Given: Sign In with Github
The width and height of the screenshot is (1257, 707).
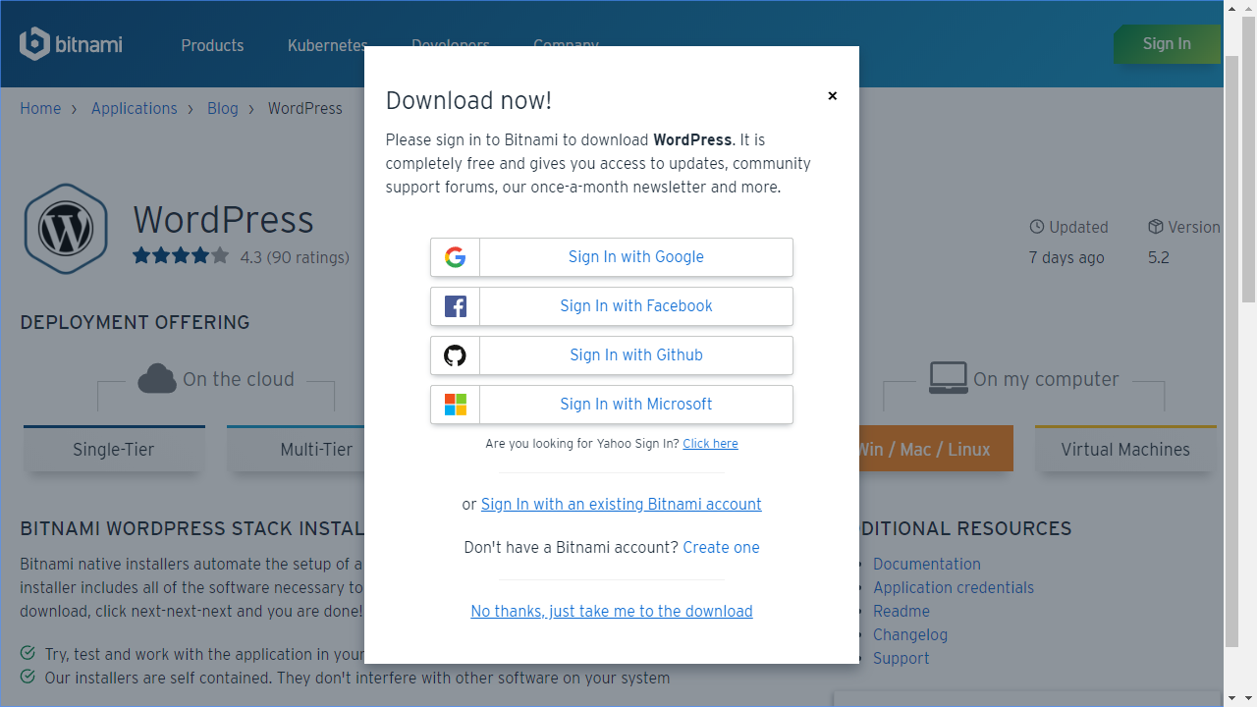Looking at the screenshot, I should [x=611, y=355].
